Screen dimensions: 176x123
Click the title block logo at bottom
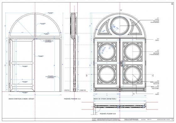[x=94, y=120]
